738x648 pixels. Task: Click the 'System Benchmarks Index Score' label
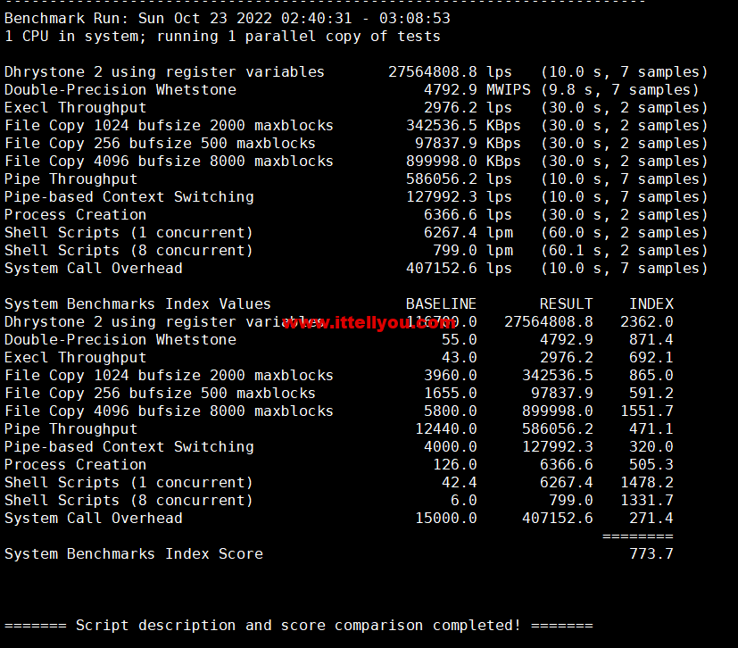[134, 554]
